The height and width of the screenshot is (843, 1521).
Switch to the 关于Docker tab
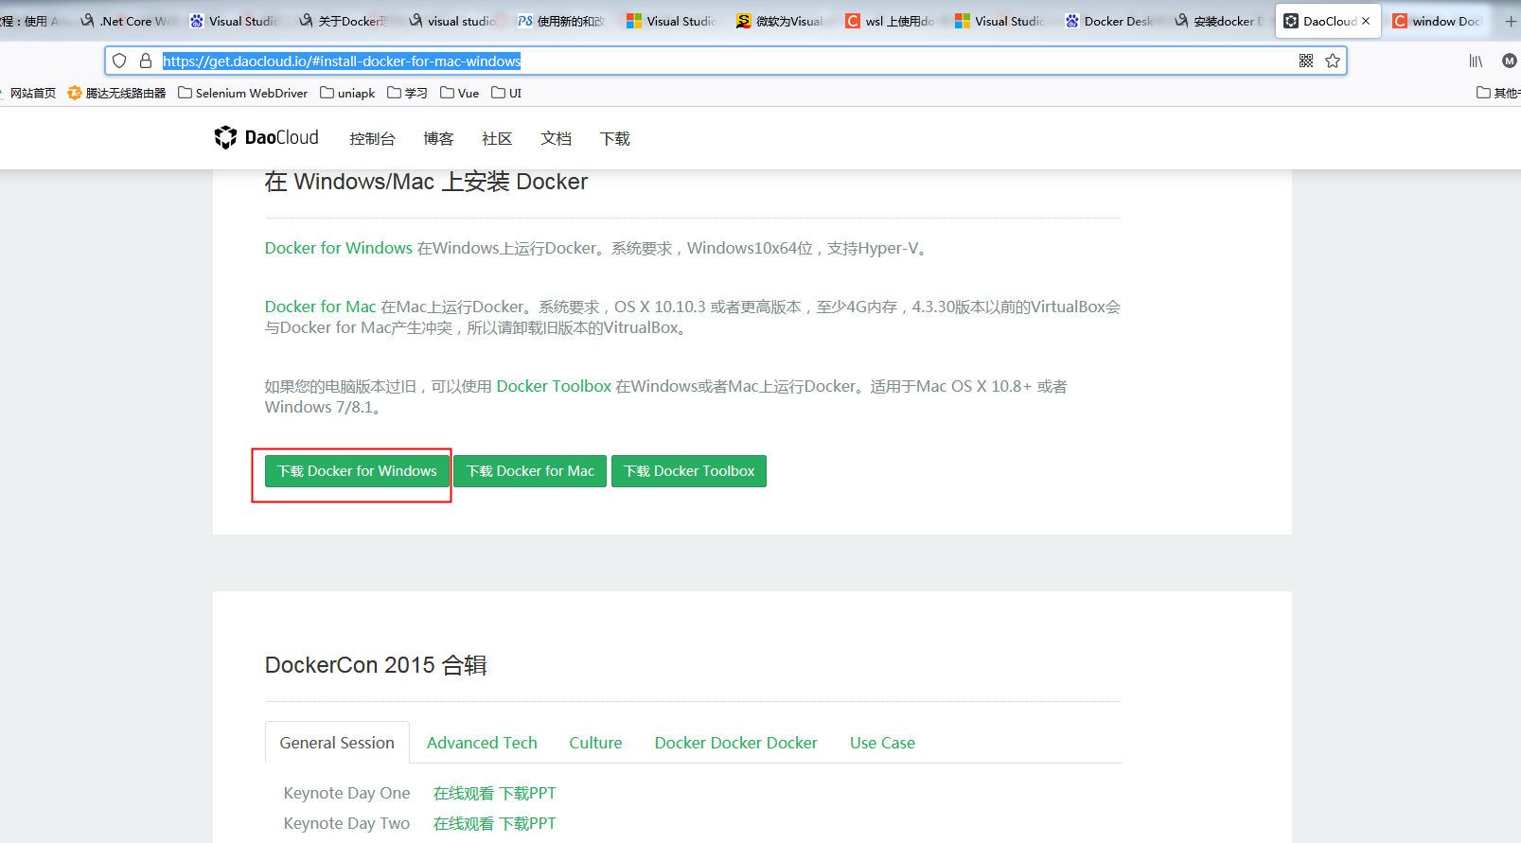345,21
